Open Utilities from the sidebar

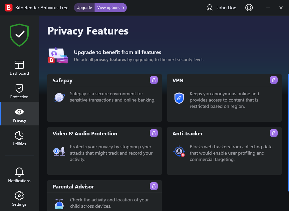point(19,138)
